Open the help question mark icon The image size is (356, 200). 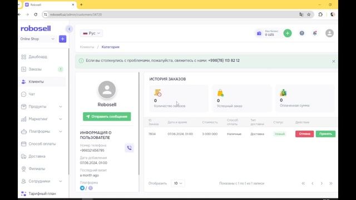(x=301, y=33)
